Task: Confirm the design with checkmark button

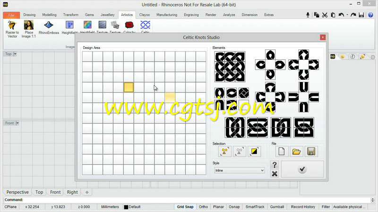Action: coord(302,169)
